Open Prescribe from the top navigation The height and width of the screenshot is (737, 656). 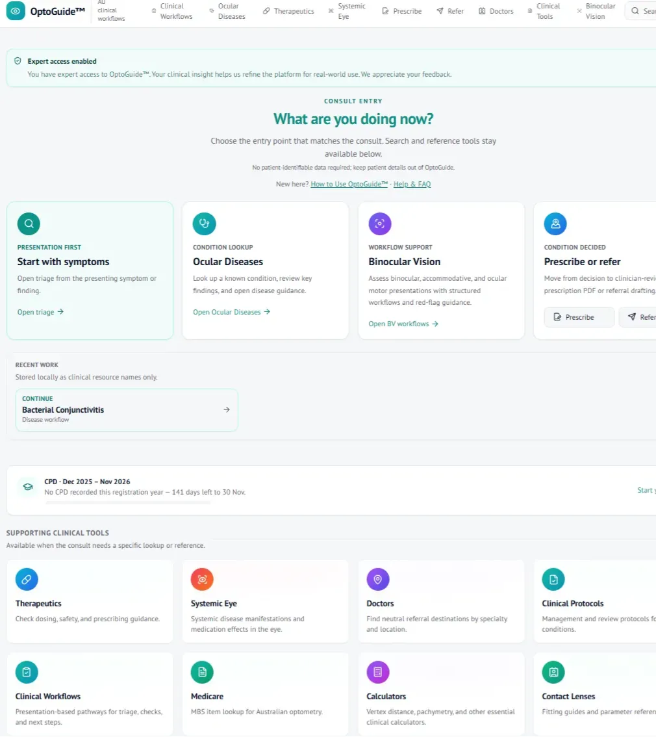point(402,11)
